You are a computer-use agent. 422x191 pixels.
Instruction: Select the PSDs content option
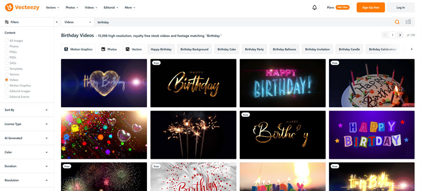(x=11, y=57)
